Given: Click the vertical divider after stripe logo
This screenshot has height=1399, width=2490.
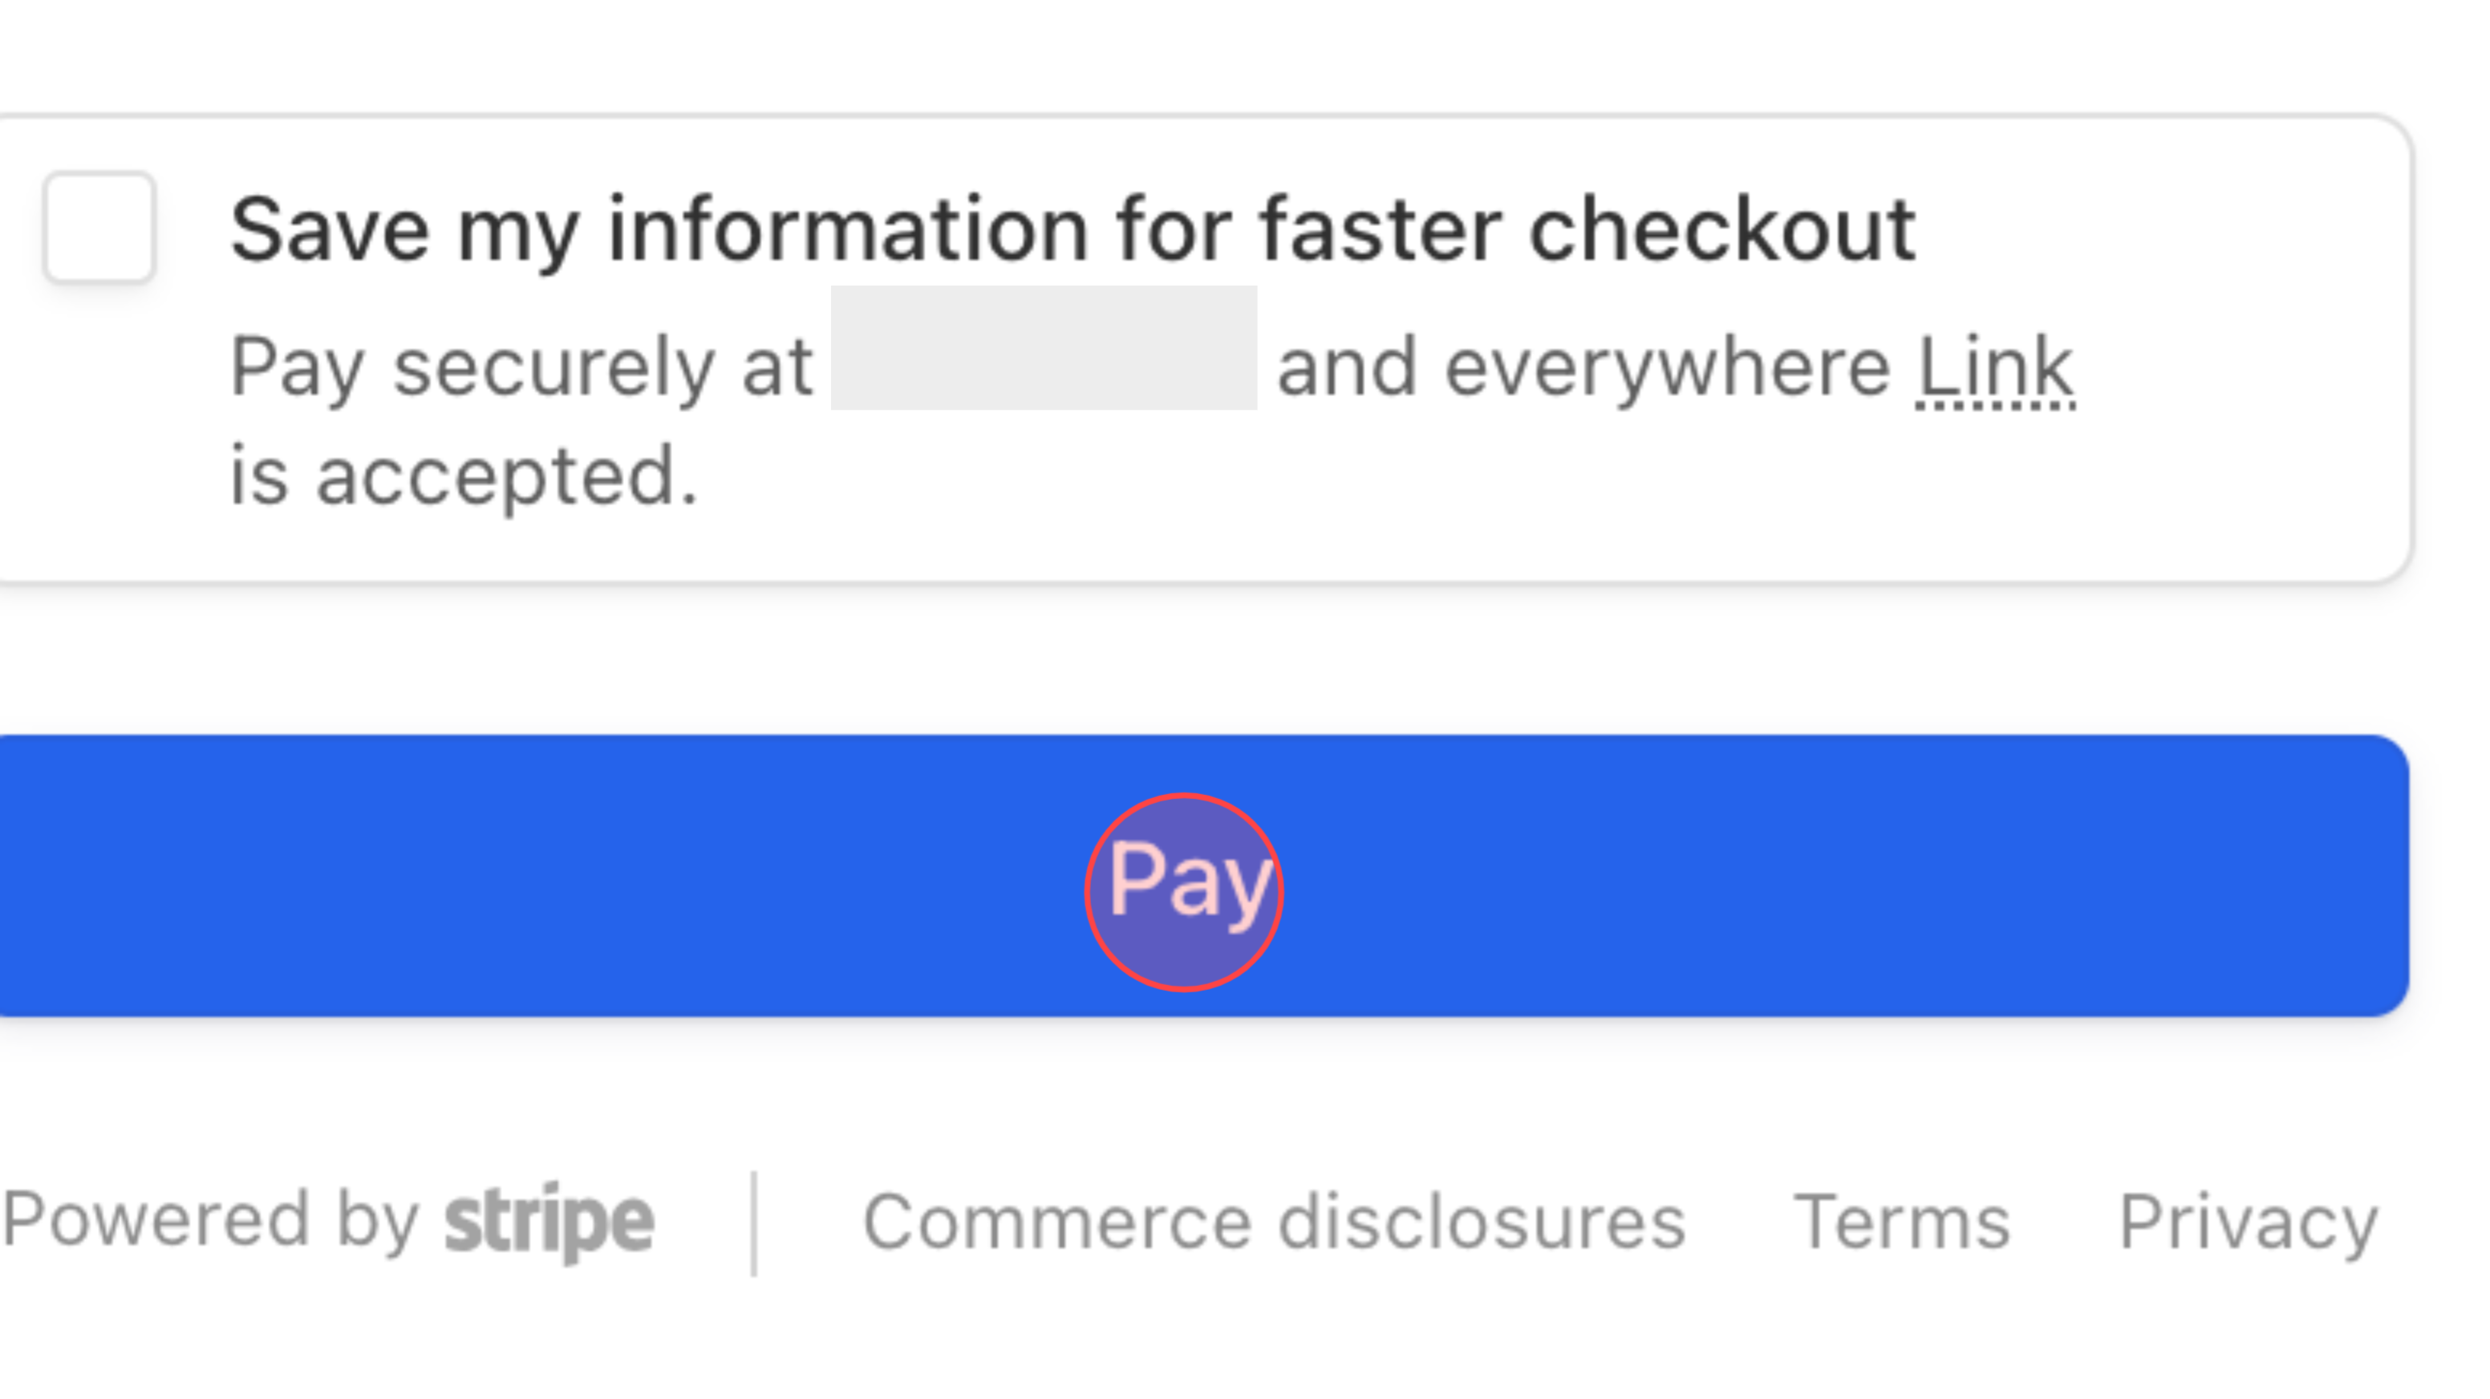Looking at the screenshot, I should [x=754, y=1224].
